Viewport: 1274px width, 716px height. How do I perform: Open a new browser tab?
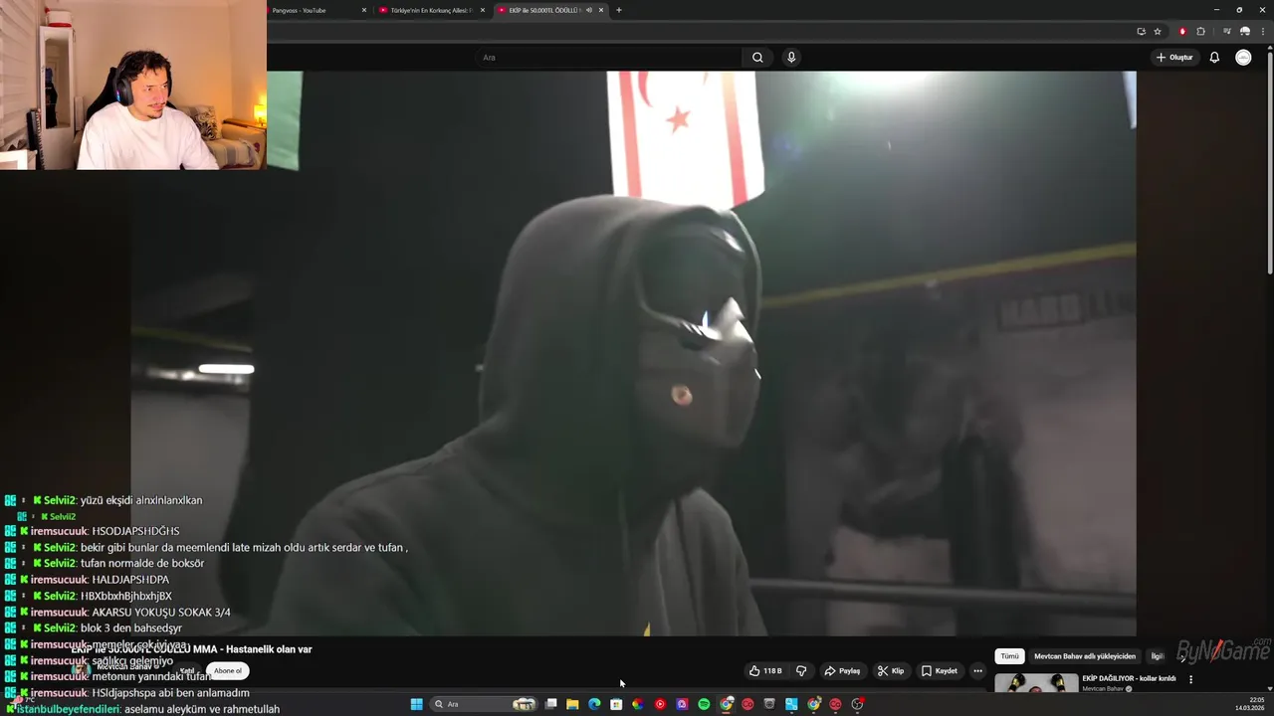point(619,10)
